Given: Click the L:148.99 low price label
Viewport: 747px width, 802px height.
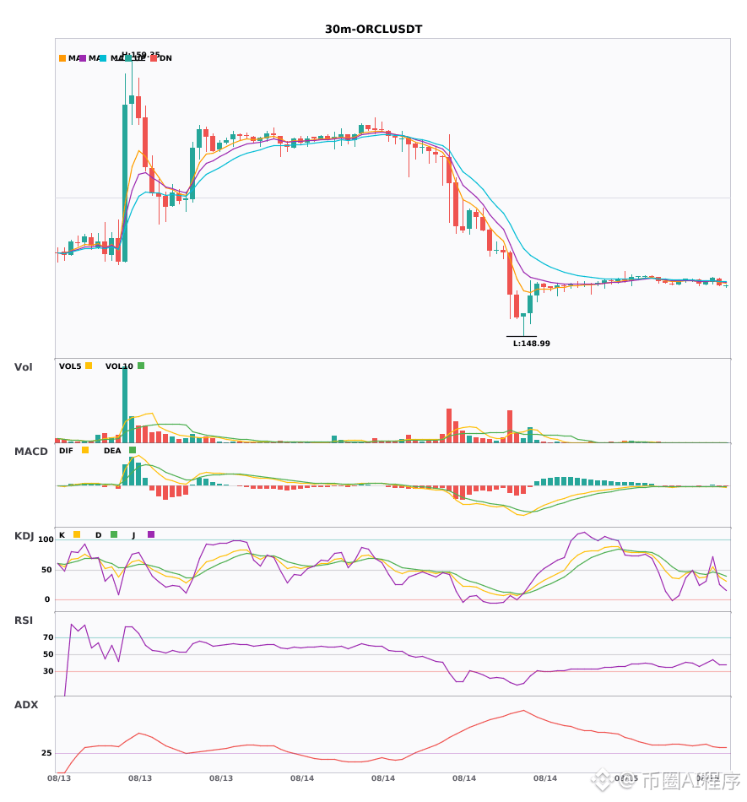Looking at the screenshot, I should click(x=532, y=344).
